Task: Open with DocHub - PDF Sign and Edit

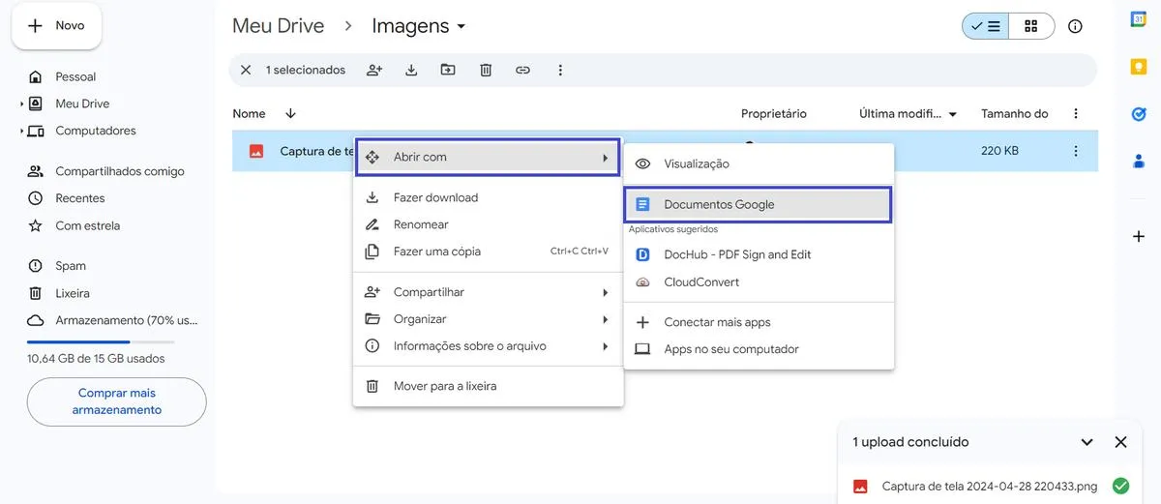Action: coord(759,254)
